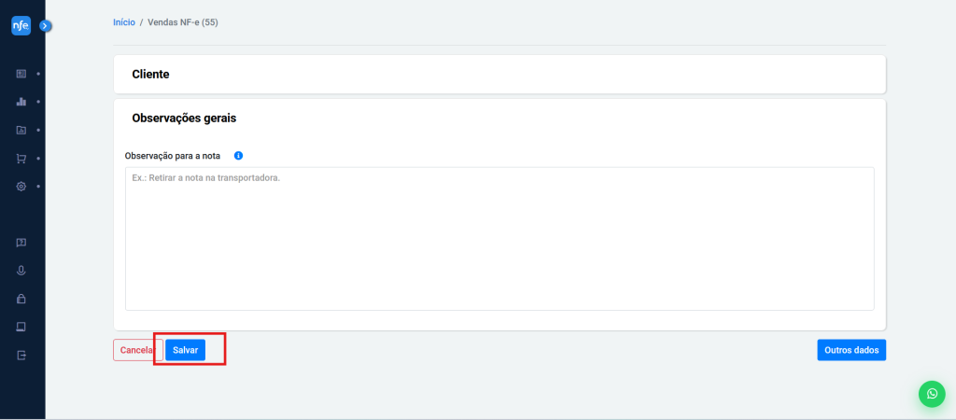Image resolution: width=956 pixels, height=420 pixels.
Task: Click the info icon beside Observação para a nota
Action: coord(238,156)
